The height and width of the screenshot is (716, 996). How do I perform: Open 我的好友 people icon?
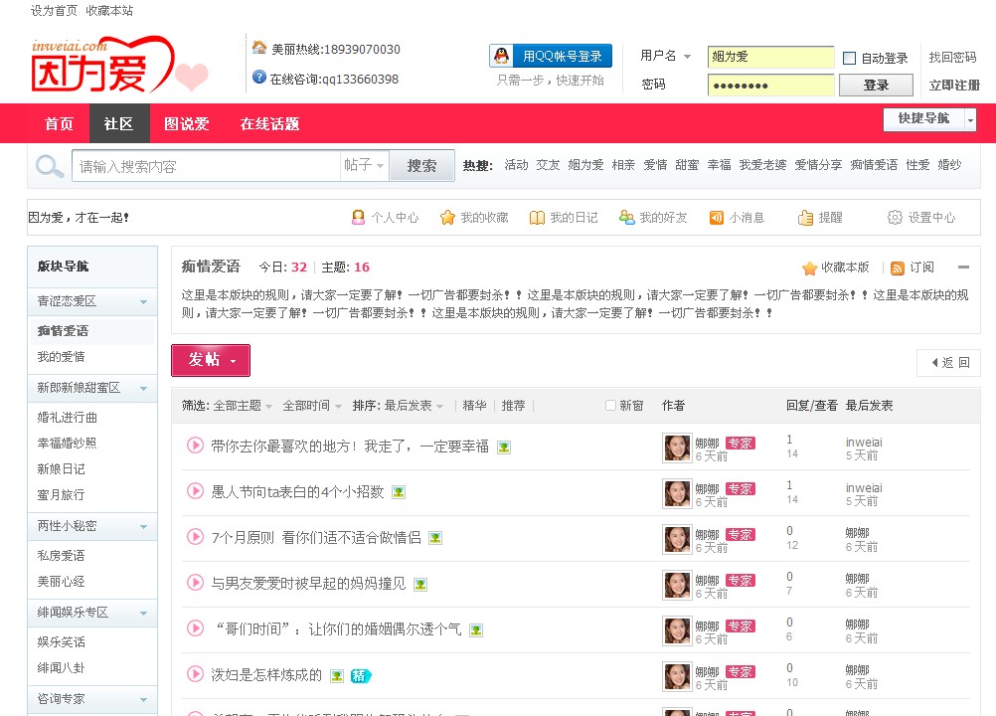tap(627, 217)
